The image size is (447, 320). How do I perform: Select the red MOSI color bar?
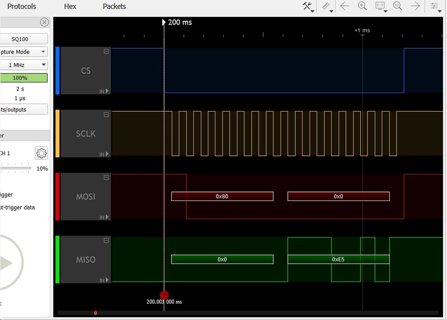click(57, 196)
